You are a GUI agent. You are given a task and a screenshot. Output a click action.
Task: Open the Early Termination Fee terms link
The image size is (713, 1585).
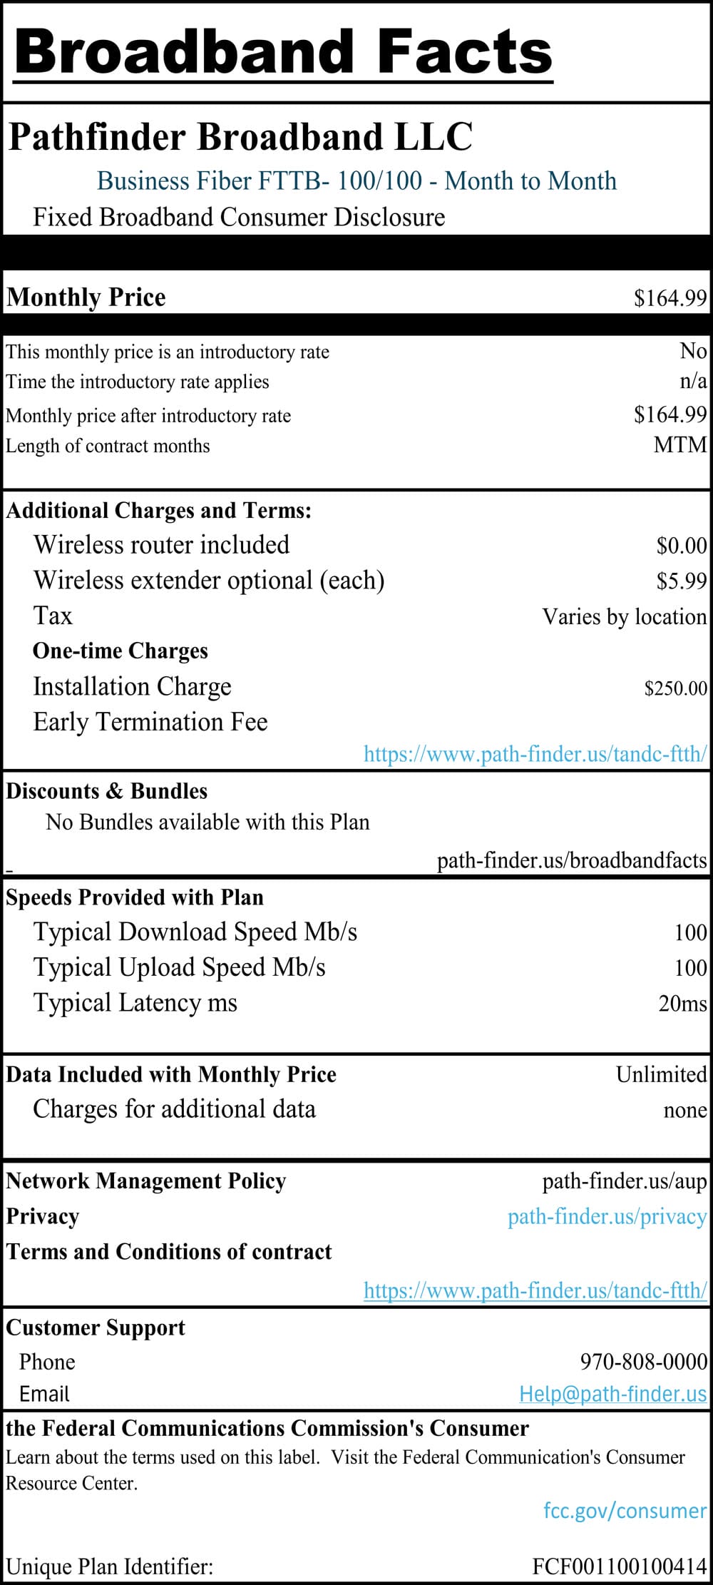tap(535, 754)
